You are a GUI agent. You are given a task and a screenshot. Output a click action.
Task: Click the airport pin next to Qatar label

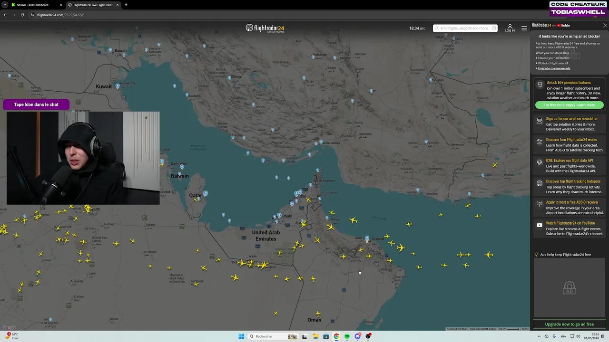pos(206,194)
